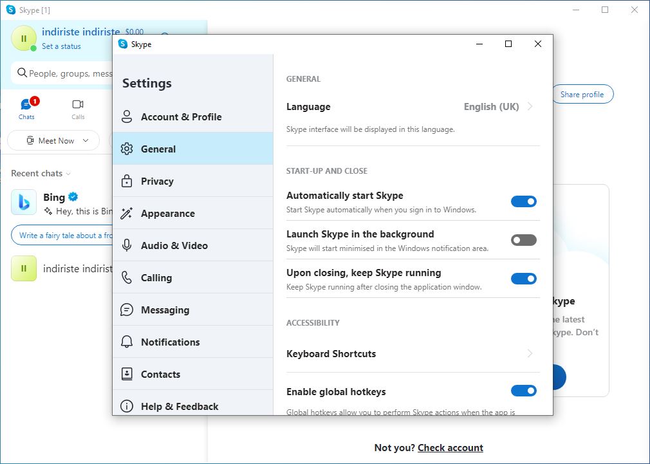Screen dimensions: 650x464
Task: Click the Chats icon with unread badge
Action: coord(26,104)
